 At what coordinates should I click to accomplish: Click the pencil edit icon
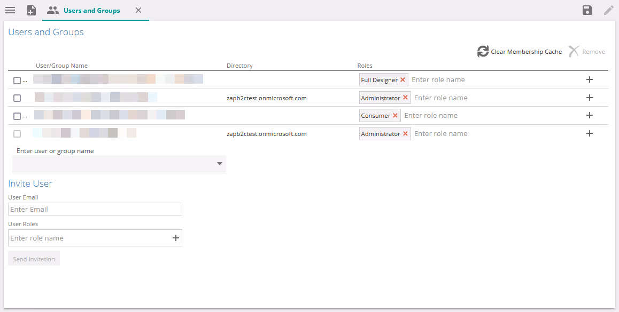[608, 10]
